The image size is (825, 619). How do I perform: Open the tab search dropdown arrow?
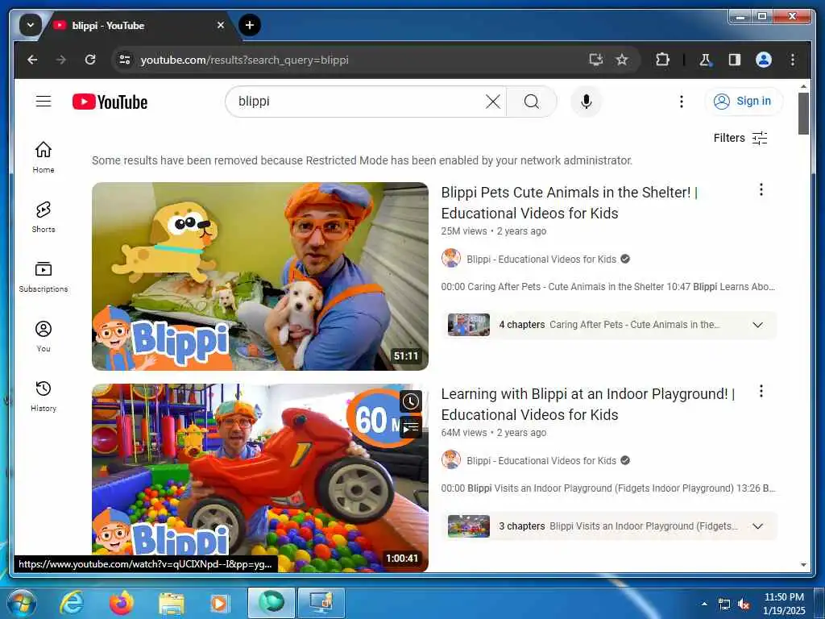30,25
